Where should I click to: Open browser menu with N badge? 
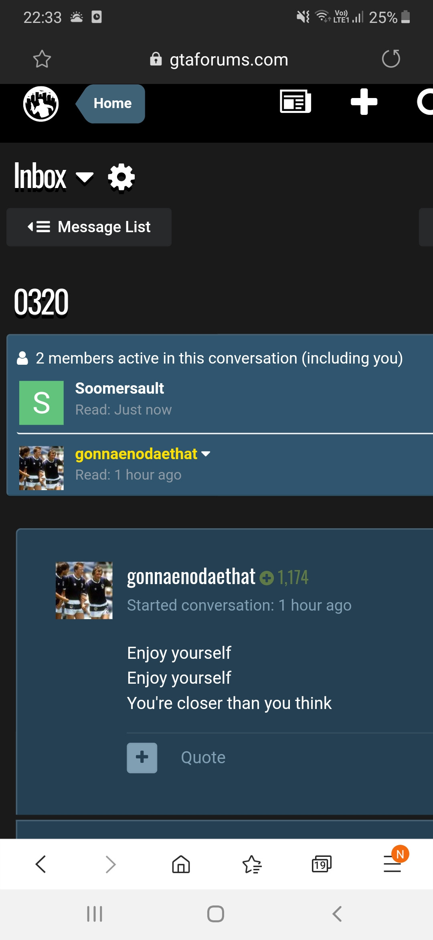[x=393, y=863]
